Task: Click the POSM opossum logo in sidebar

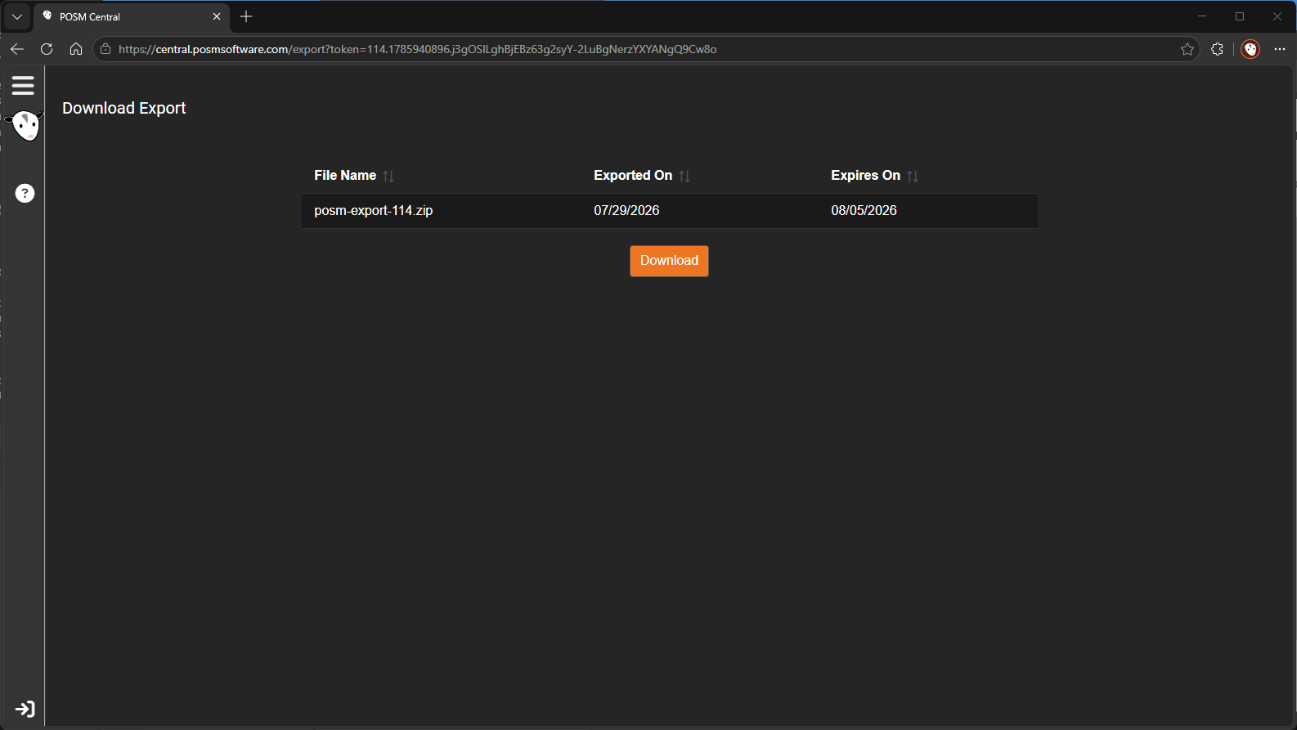Action: (25, 126)
